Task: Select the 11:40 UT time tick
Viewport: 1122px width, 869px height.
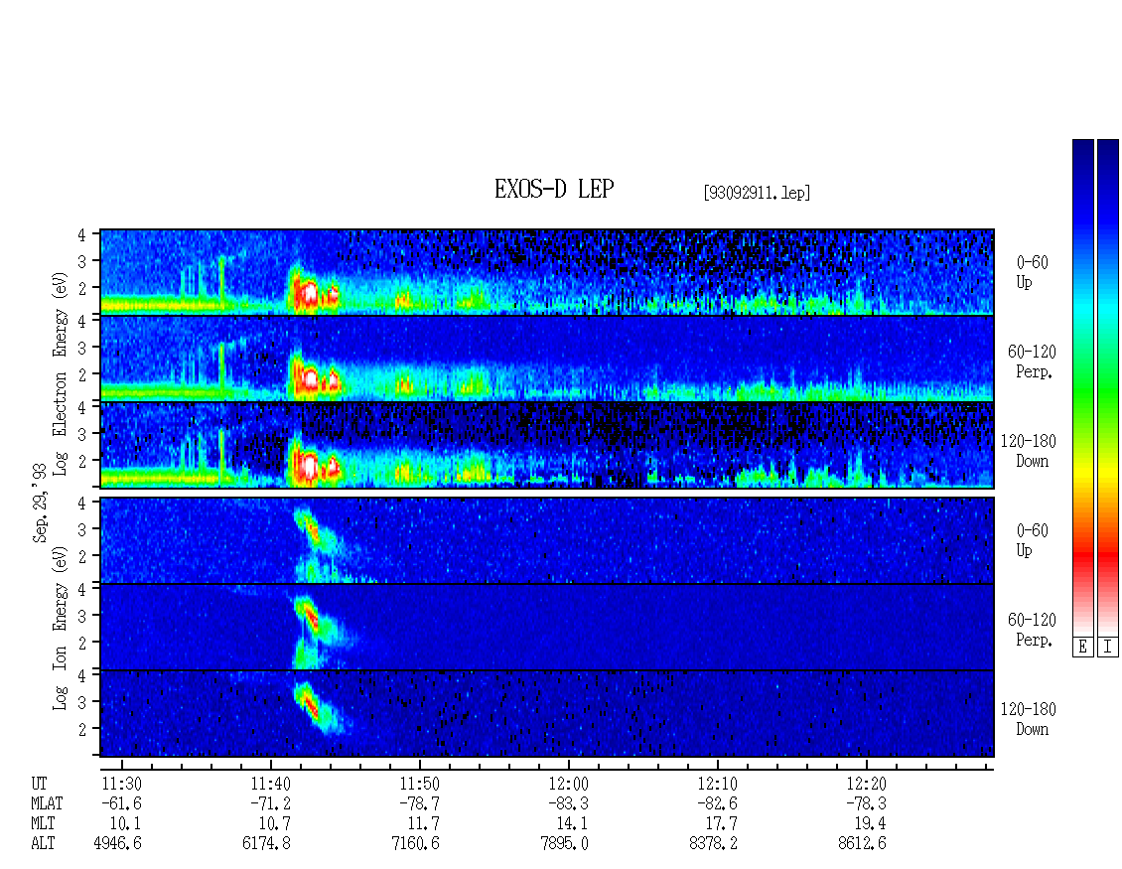Action: tap(270, 784)
